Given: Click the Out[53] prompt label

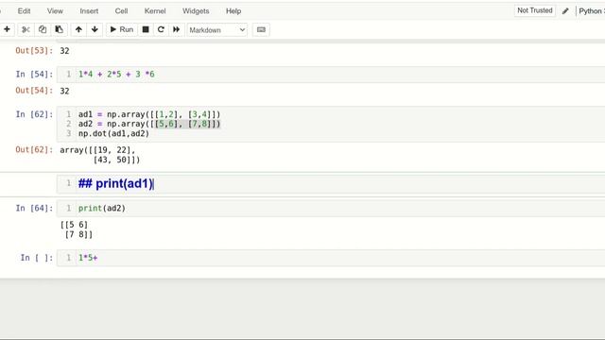Looking at the screenshot, I should coord(34,51).
